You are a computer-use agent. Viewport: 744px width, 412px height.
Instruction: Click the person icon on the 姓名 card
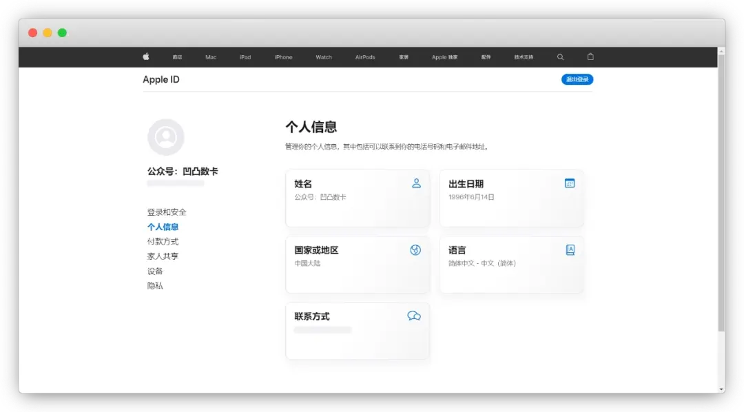[416, 183]
